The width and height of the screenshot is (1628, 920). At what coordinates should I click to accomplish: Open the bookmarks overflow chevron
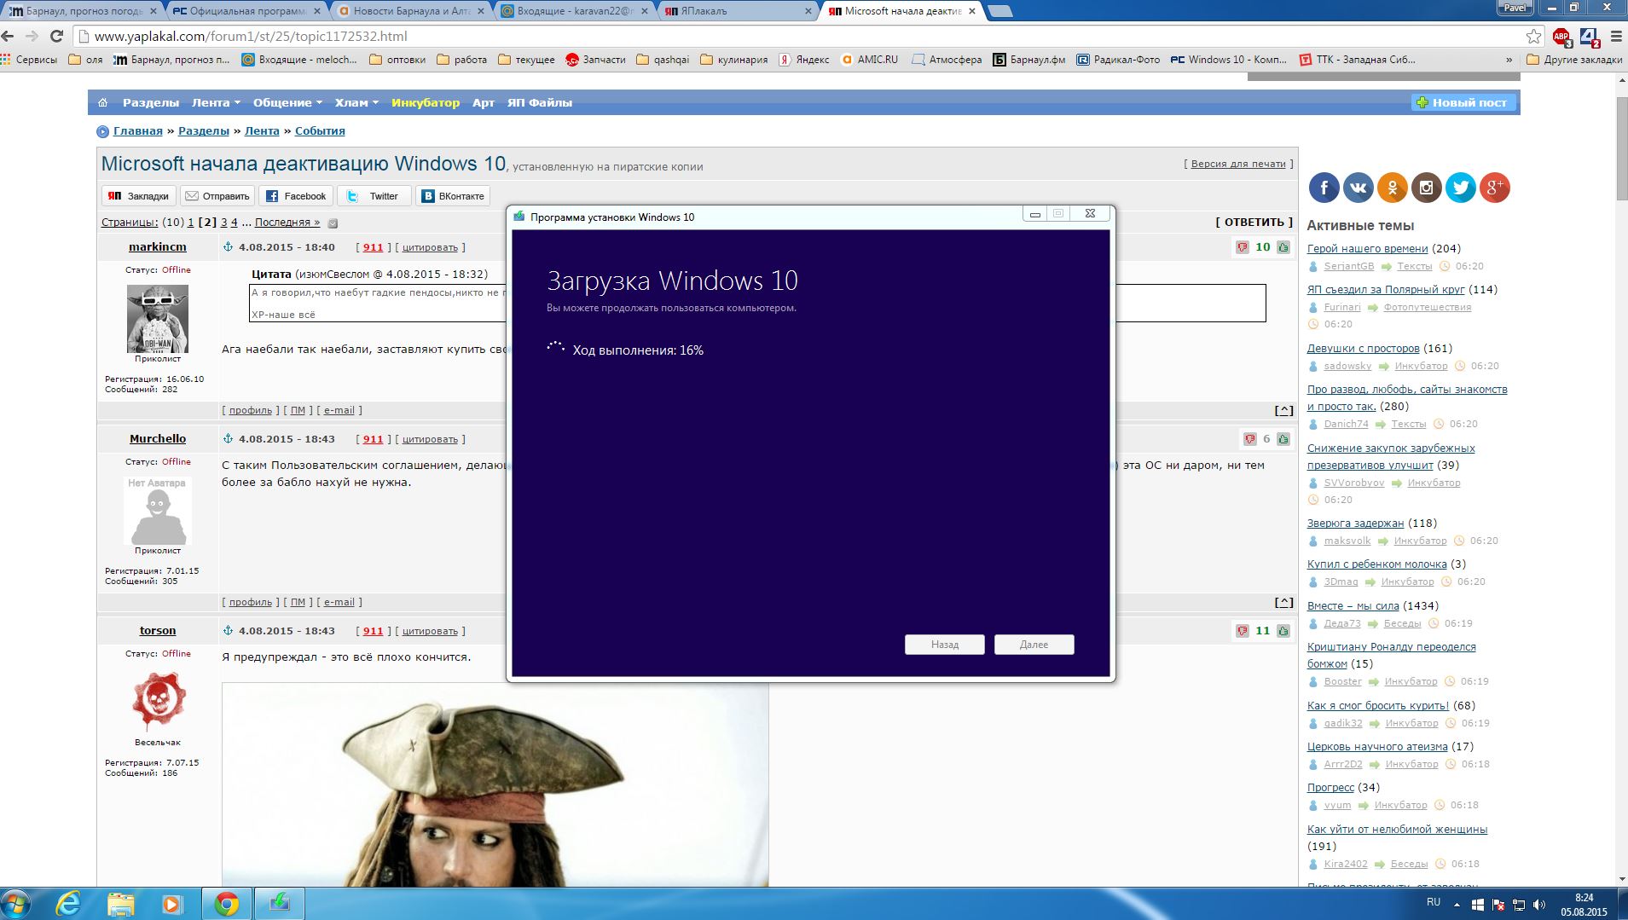1509,60
